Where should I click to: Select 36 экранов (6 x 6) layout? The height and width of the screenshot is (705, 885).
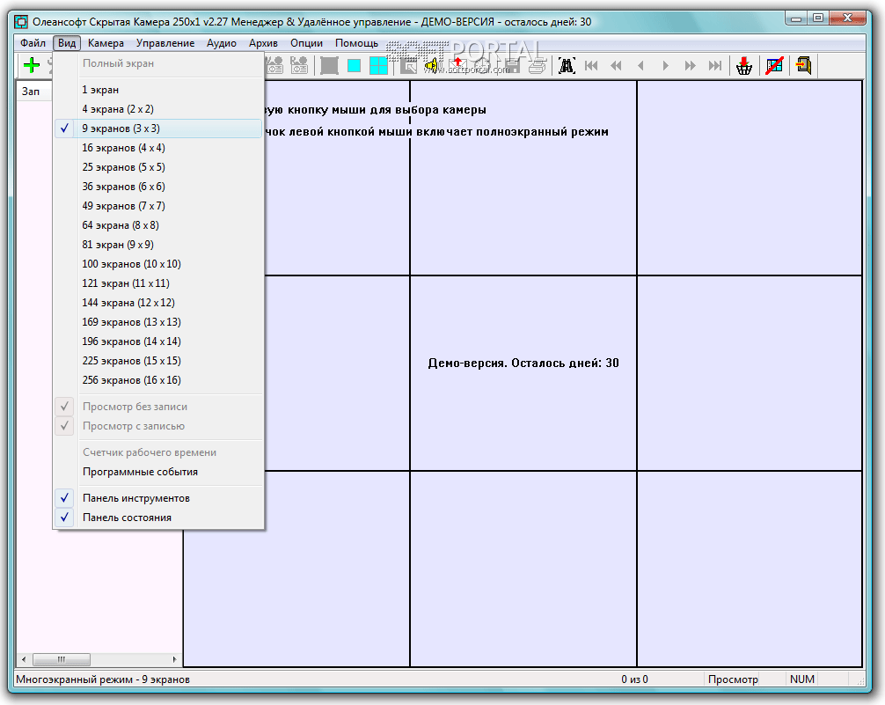click(x=158, y=187)
